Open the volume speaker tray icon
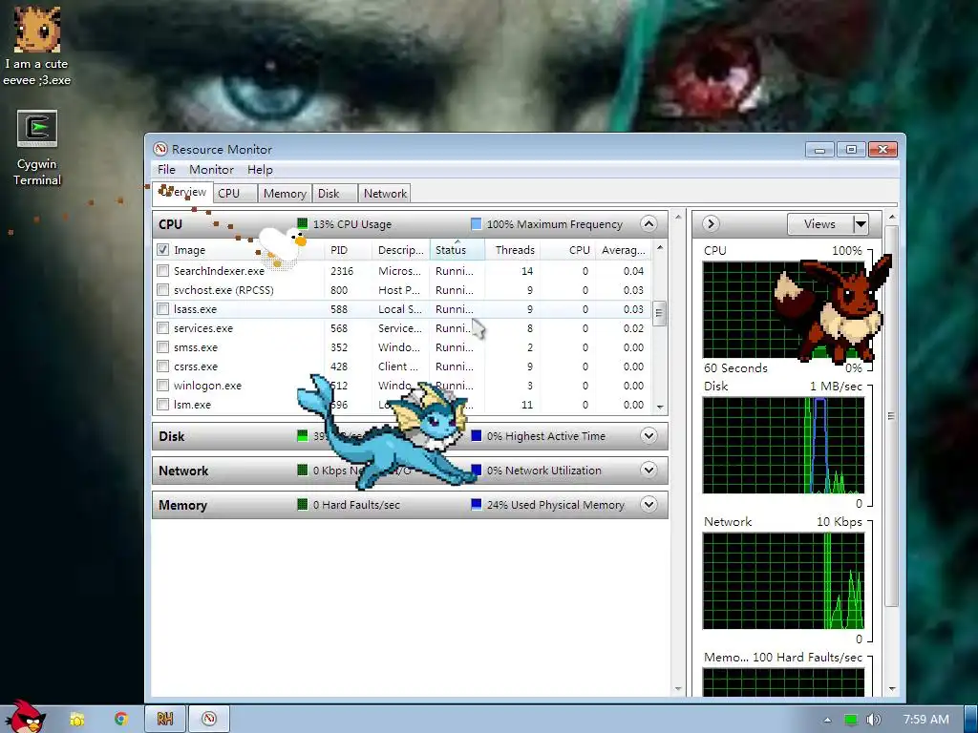Screen dimensions: 978x733 (873, 720)
